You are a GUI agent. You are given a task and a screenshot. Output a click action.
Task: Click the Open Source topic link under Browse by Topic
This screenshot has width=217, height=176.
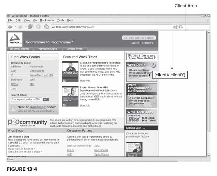[37, 71]
